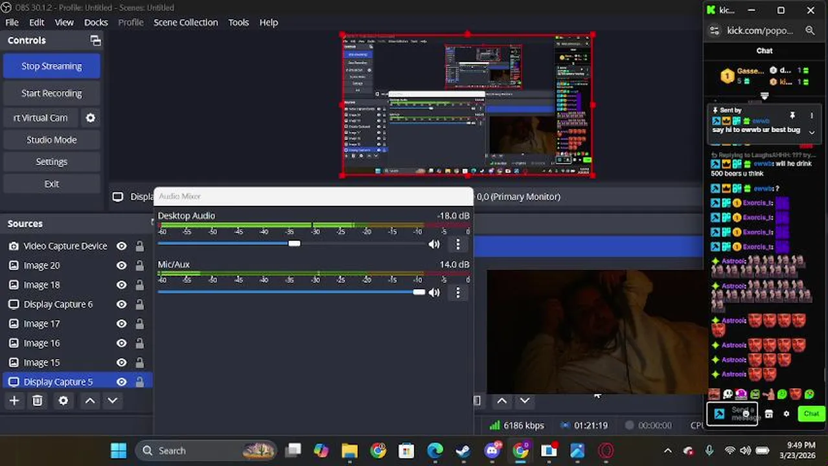828x466 pixels.
Task: Click the Exit button in Controls
Action: pyautogui.click(x=52, y=184)
